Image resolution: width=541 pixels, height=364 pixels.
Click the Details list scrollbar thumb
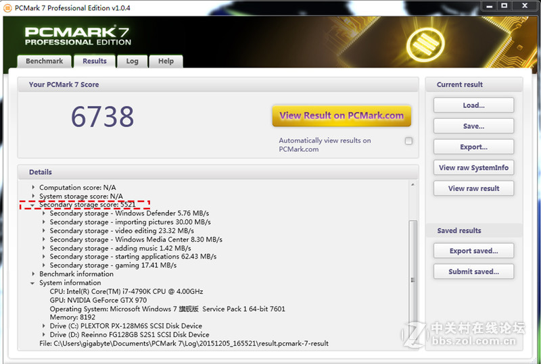coord(413,280)
